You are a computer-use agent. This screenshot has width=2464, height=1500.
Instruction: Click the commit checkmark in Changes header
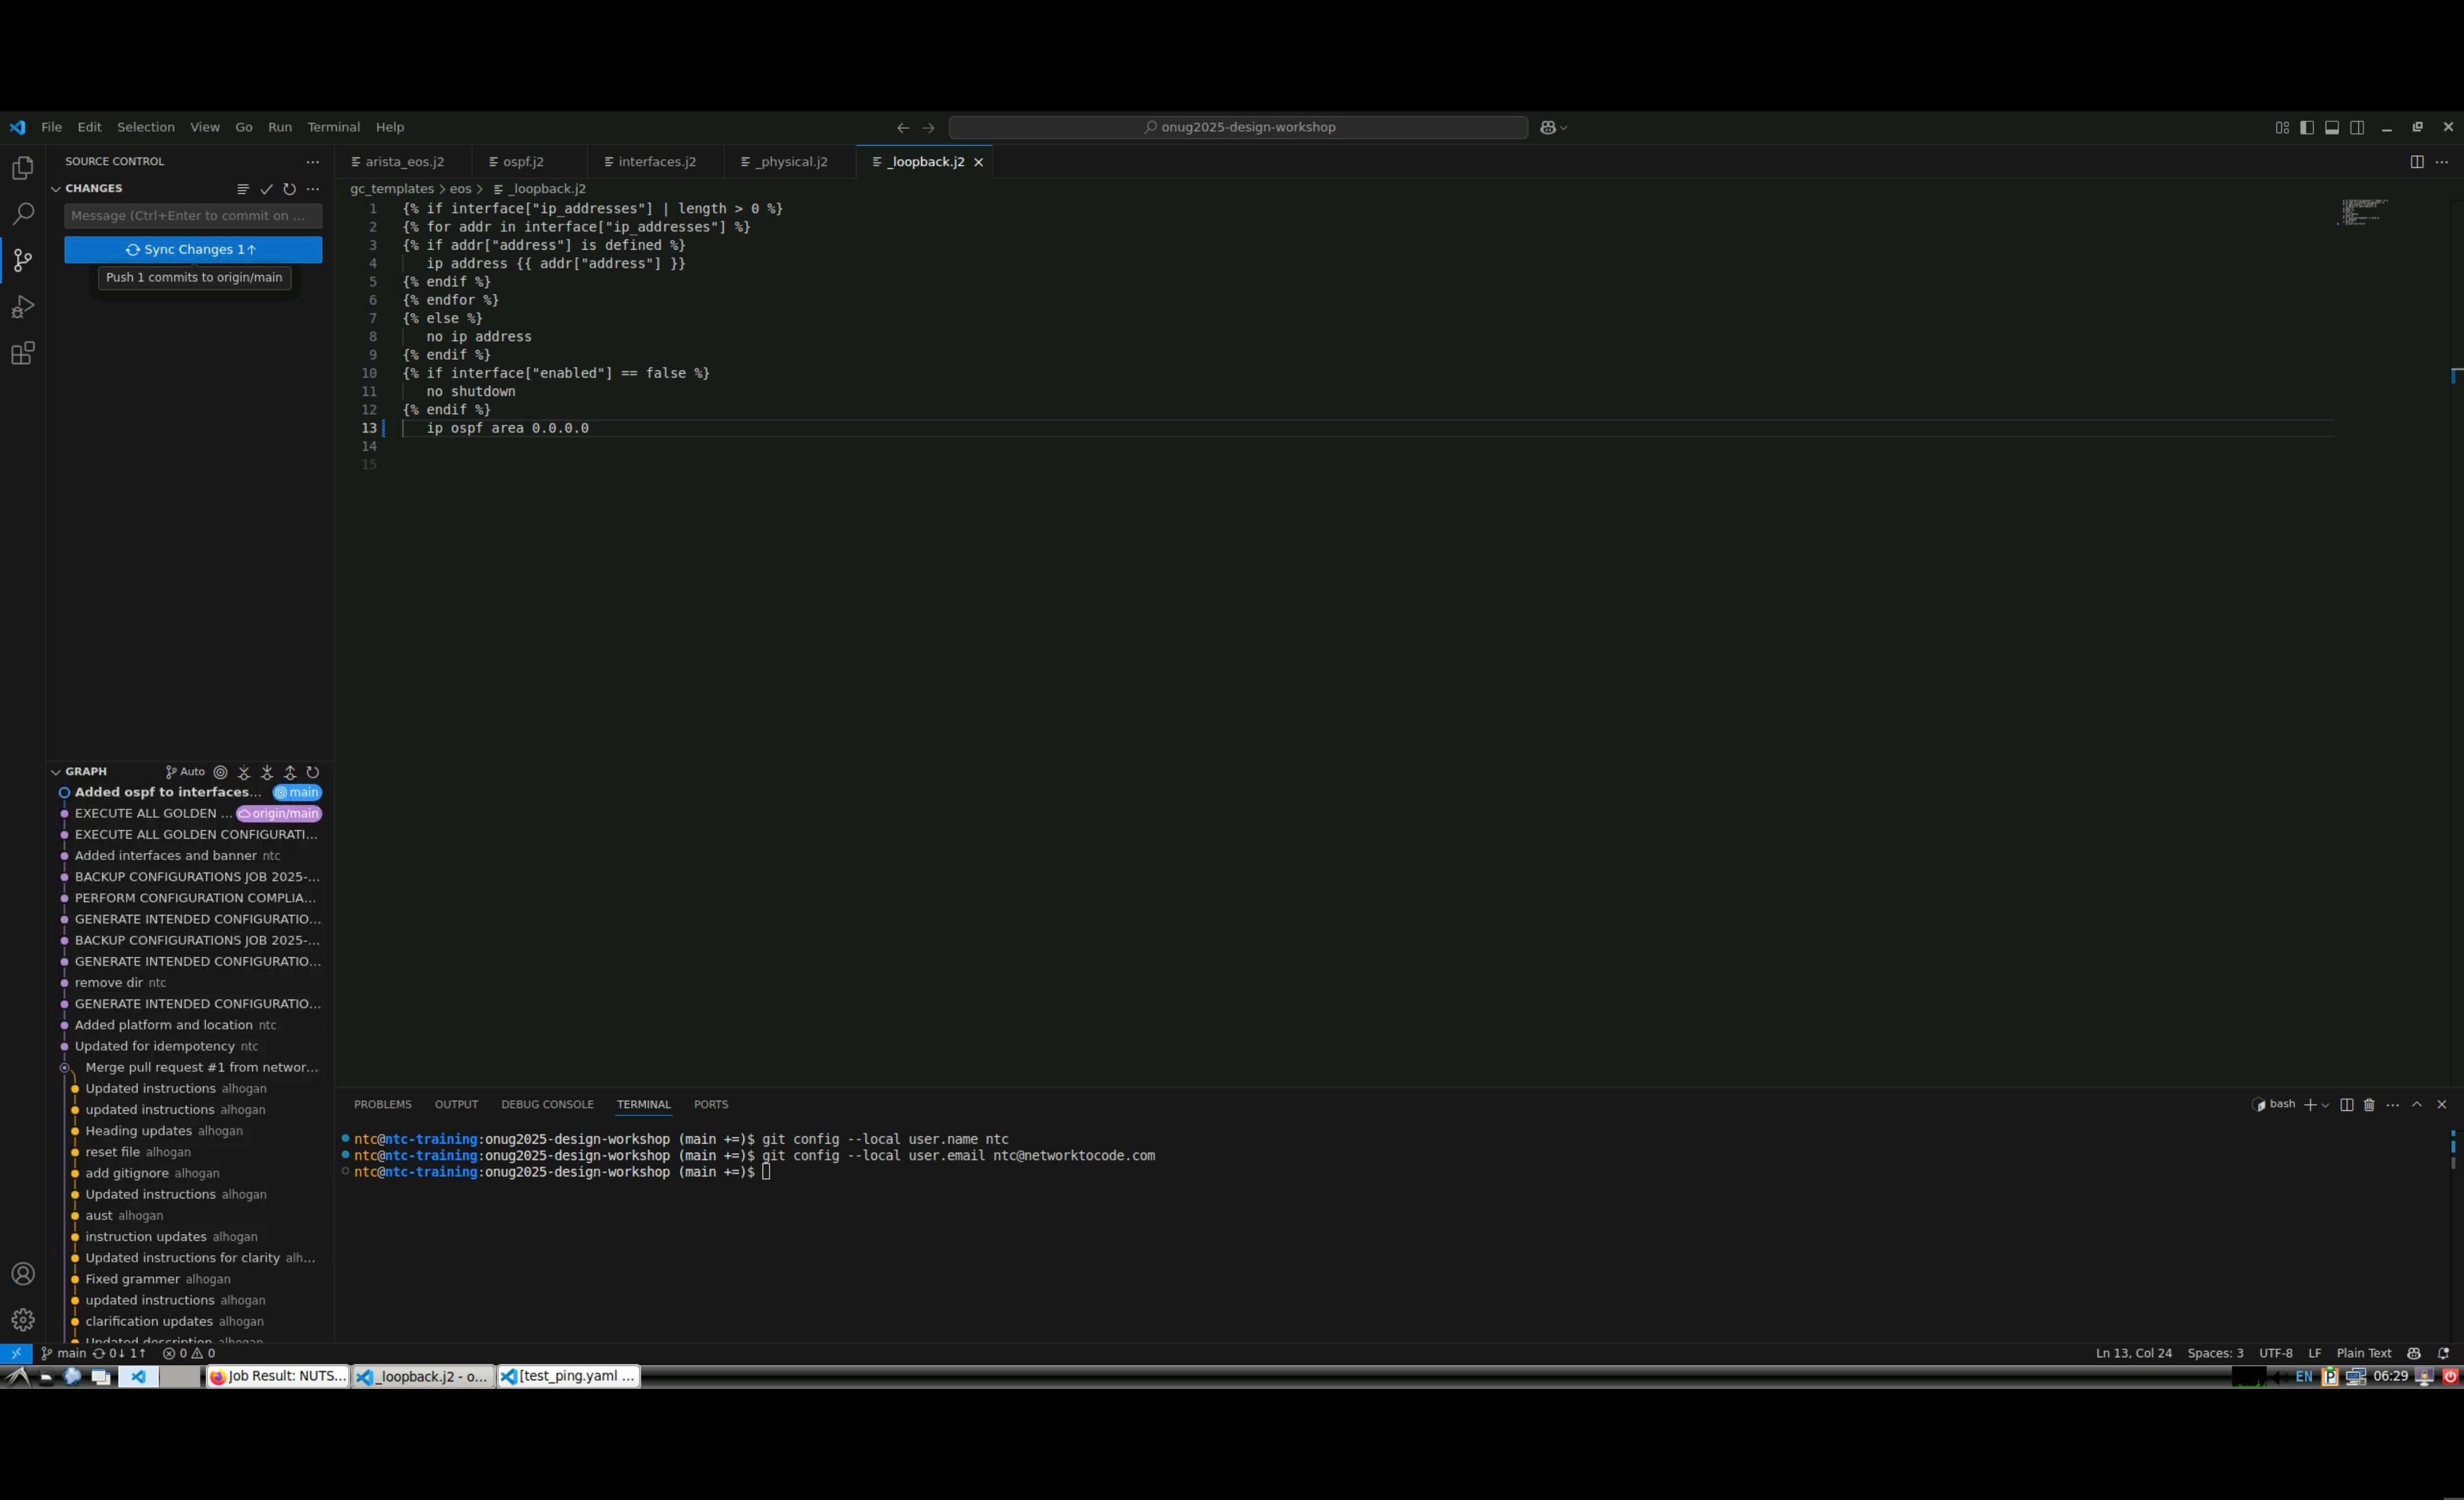point(266,189)
